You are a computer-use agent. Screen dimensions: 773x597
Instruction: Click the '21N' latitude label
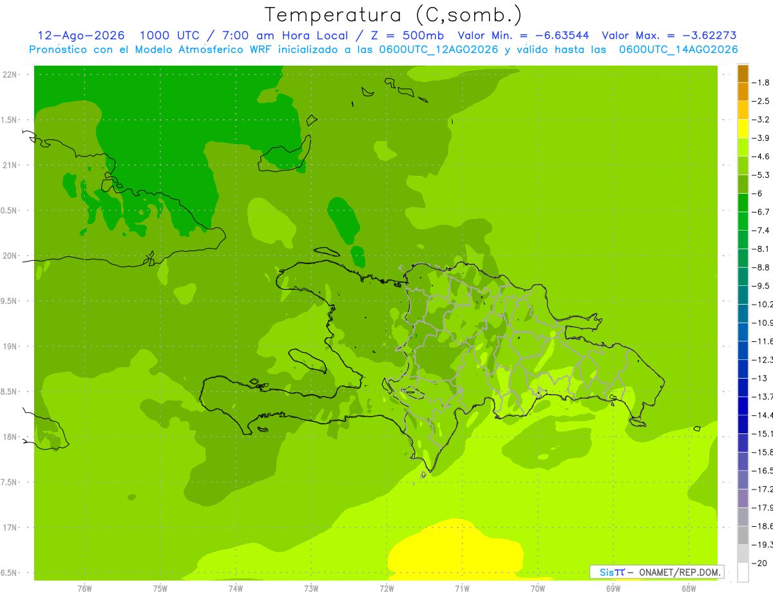point(10,166)
